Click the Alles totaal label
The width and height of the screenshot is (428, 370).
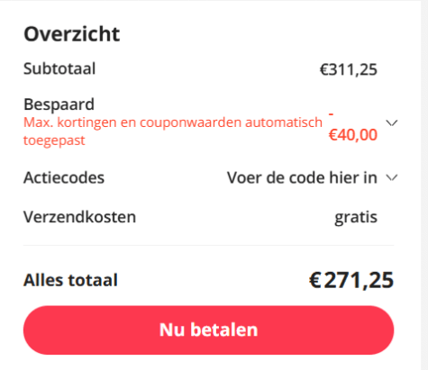(70, 280)
